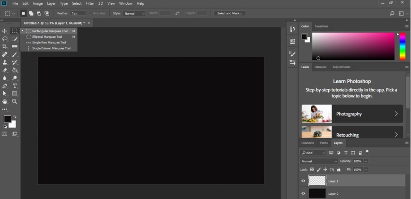Toggle Lock transparent pixels

coord(312,170)
